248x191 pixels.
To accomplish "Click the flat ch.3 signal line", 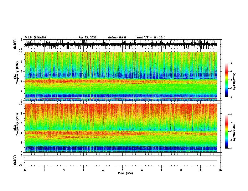I will tap(121, 160).
